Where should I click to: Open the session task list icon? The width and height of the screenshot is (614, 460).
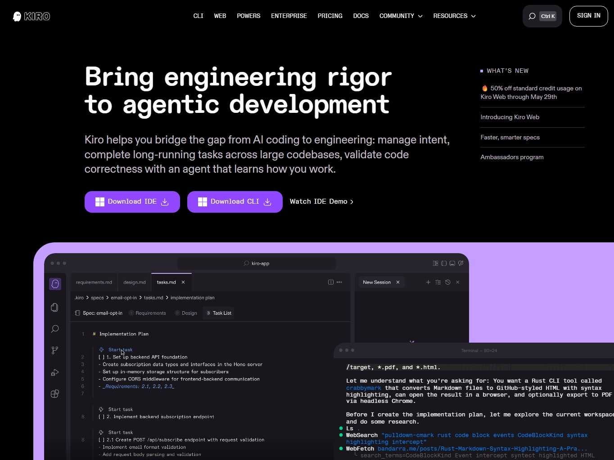(438, 282)
